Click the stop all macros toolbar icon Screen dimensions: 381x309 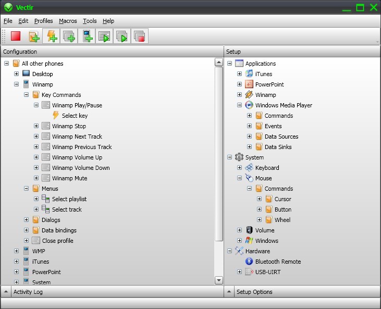[x=139, y=36]
